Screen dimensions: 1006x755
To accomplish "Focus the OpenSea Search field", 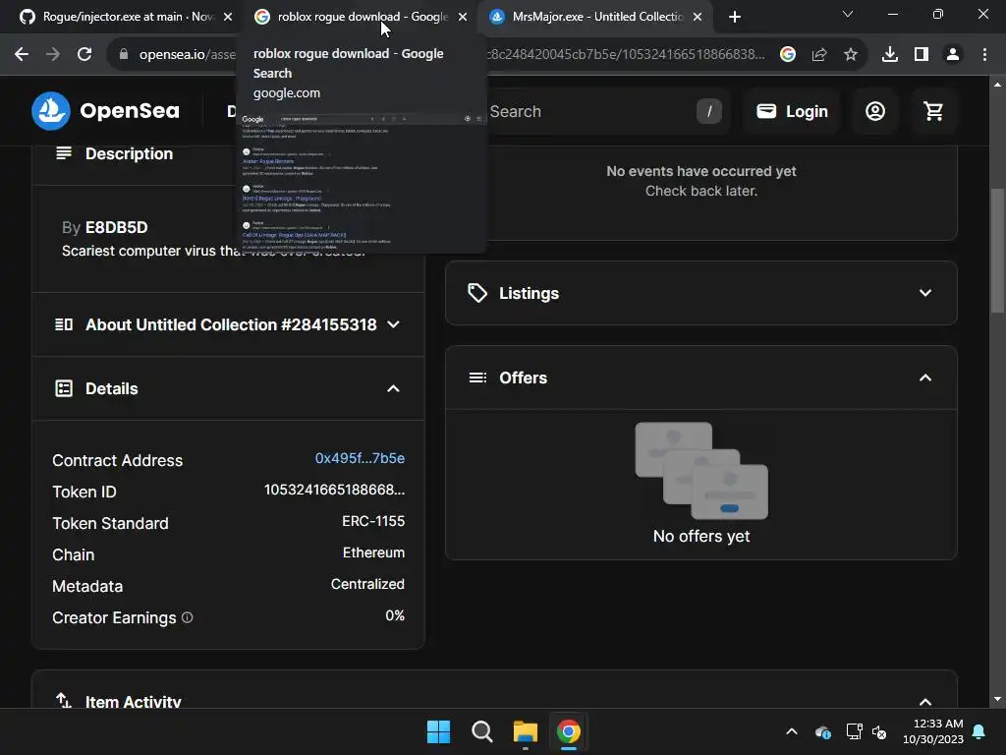I will pos(603,111).
